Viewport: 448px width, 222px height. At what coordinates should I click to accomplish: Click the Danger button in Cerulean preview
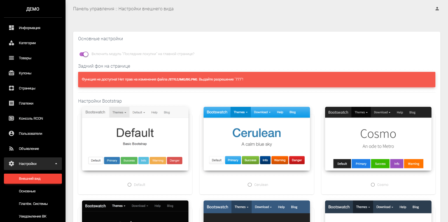pos(297,160)
